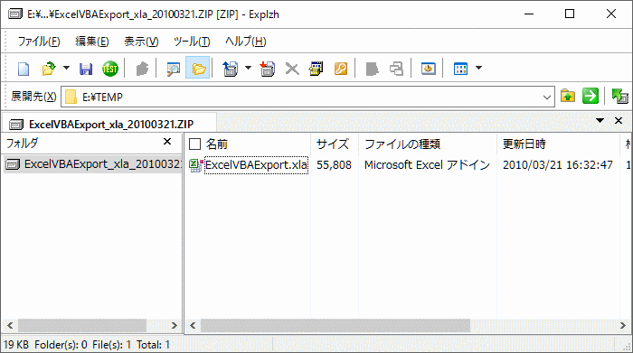Run the green TEST archive check
The width and height of the screenshot is (633, 353).
(x=109, y=69)
